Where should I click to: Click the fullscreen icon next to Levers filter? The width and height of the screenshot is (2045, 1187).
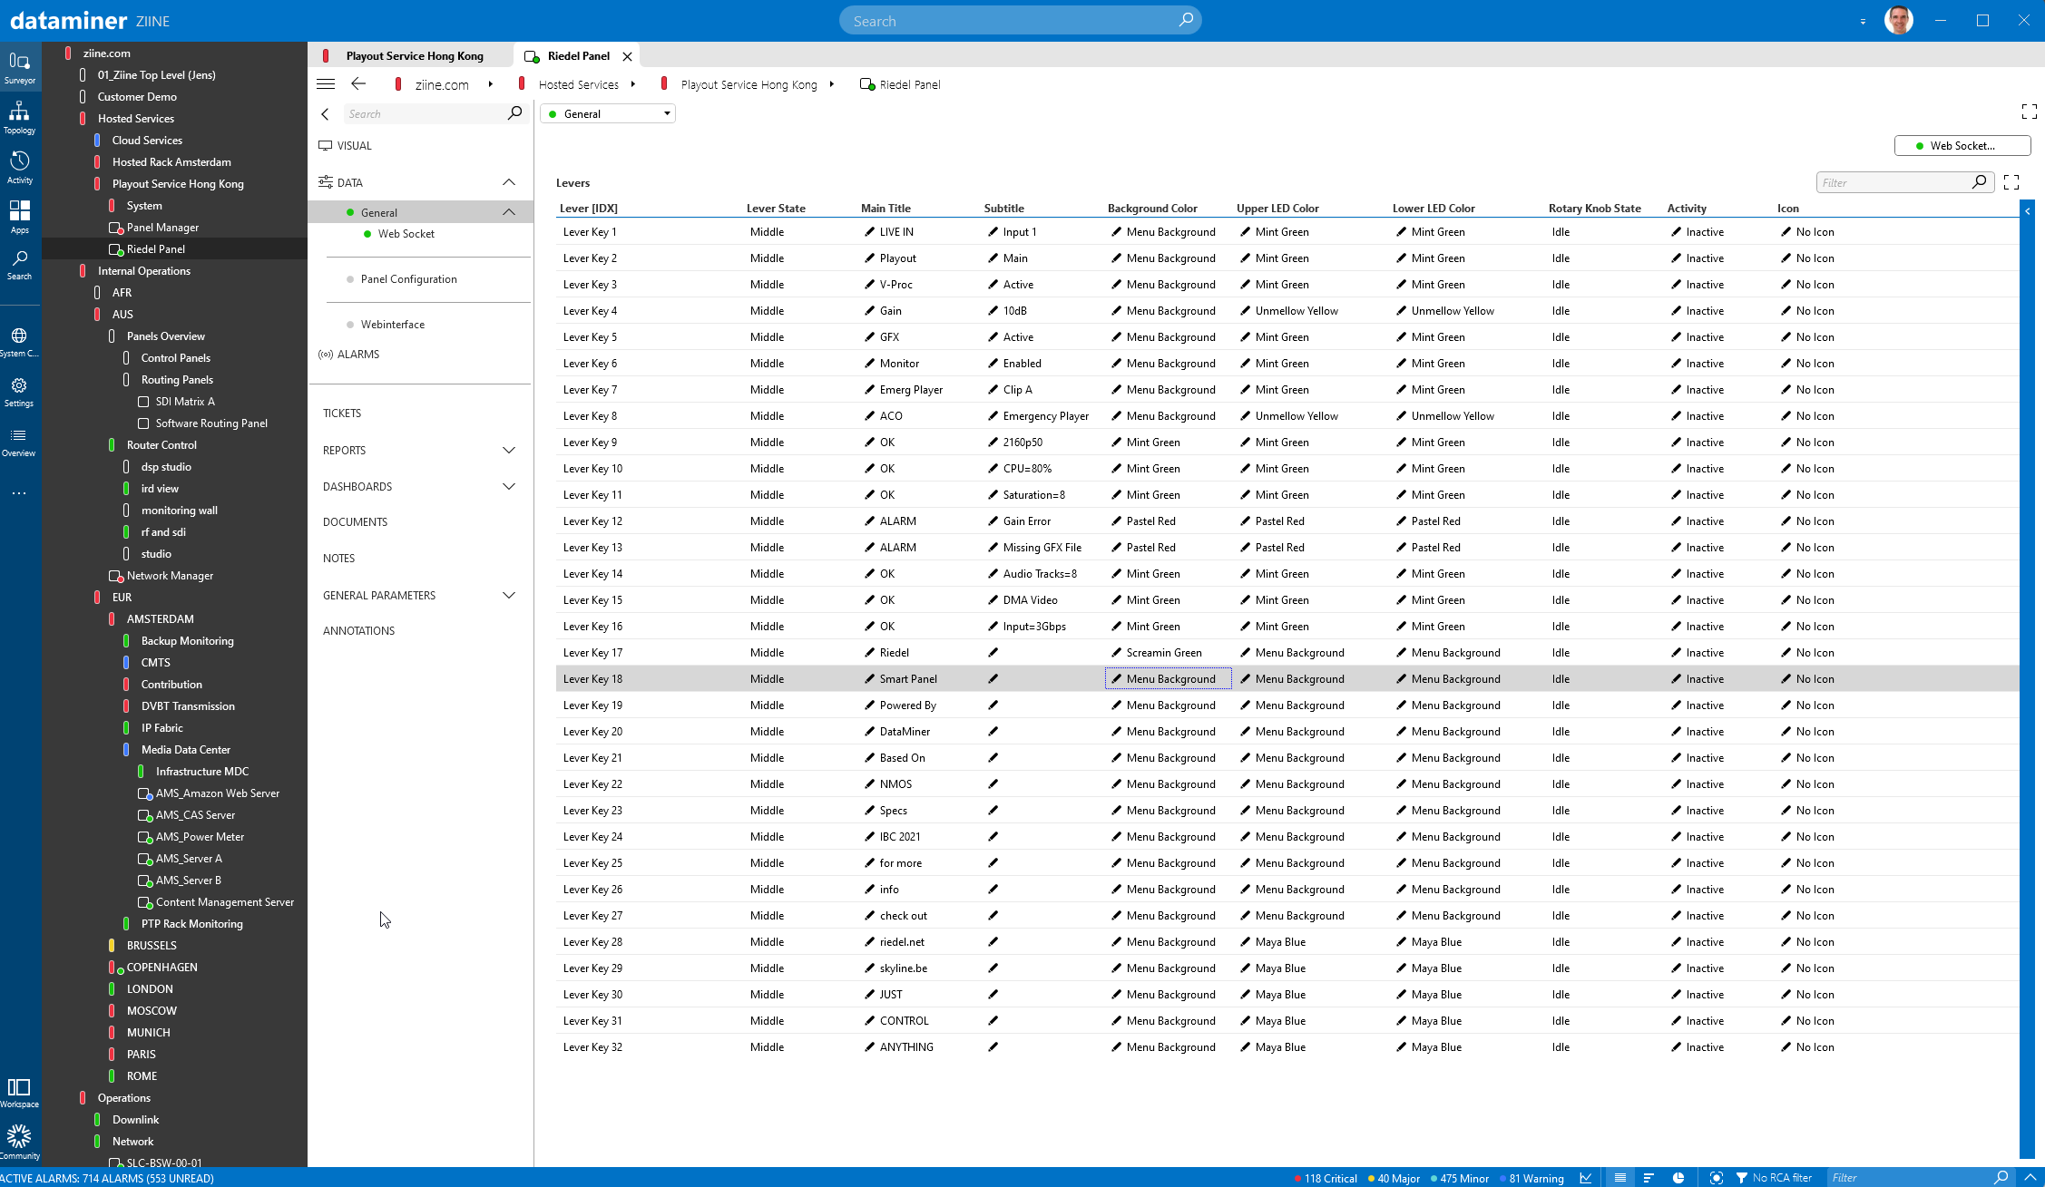pos(2011,182)
